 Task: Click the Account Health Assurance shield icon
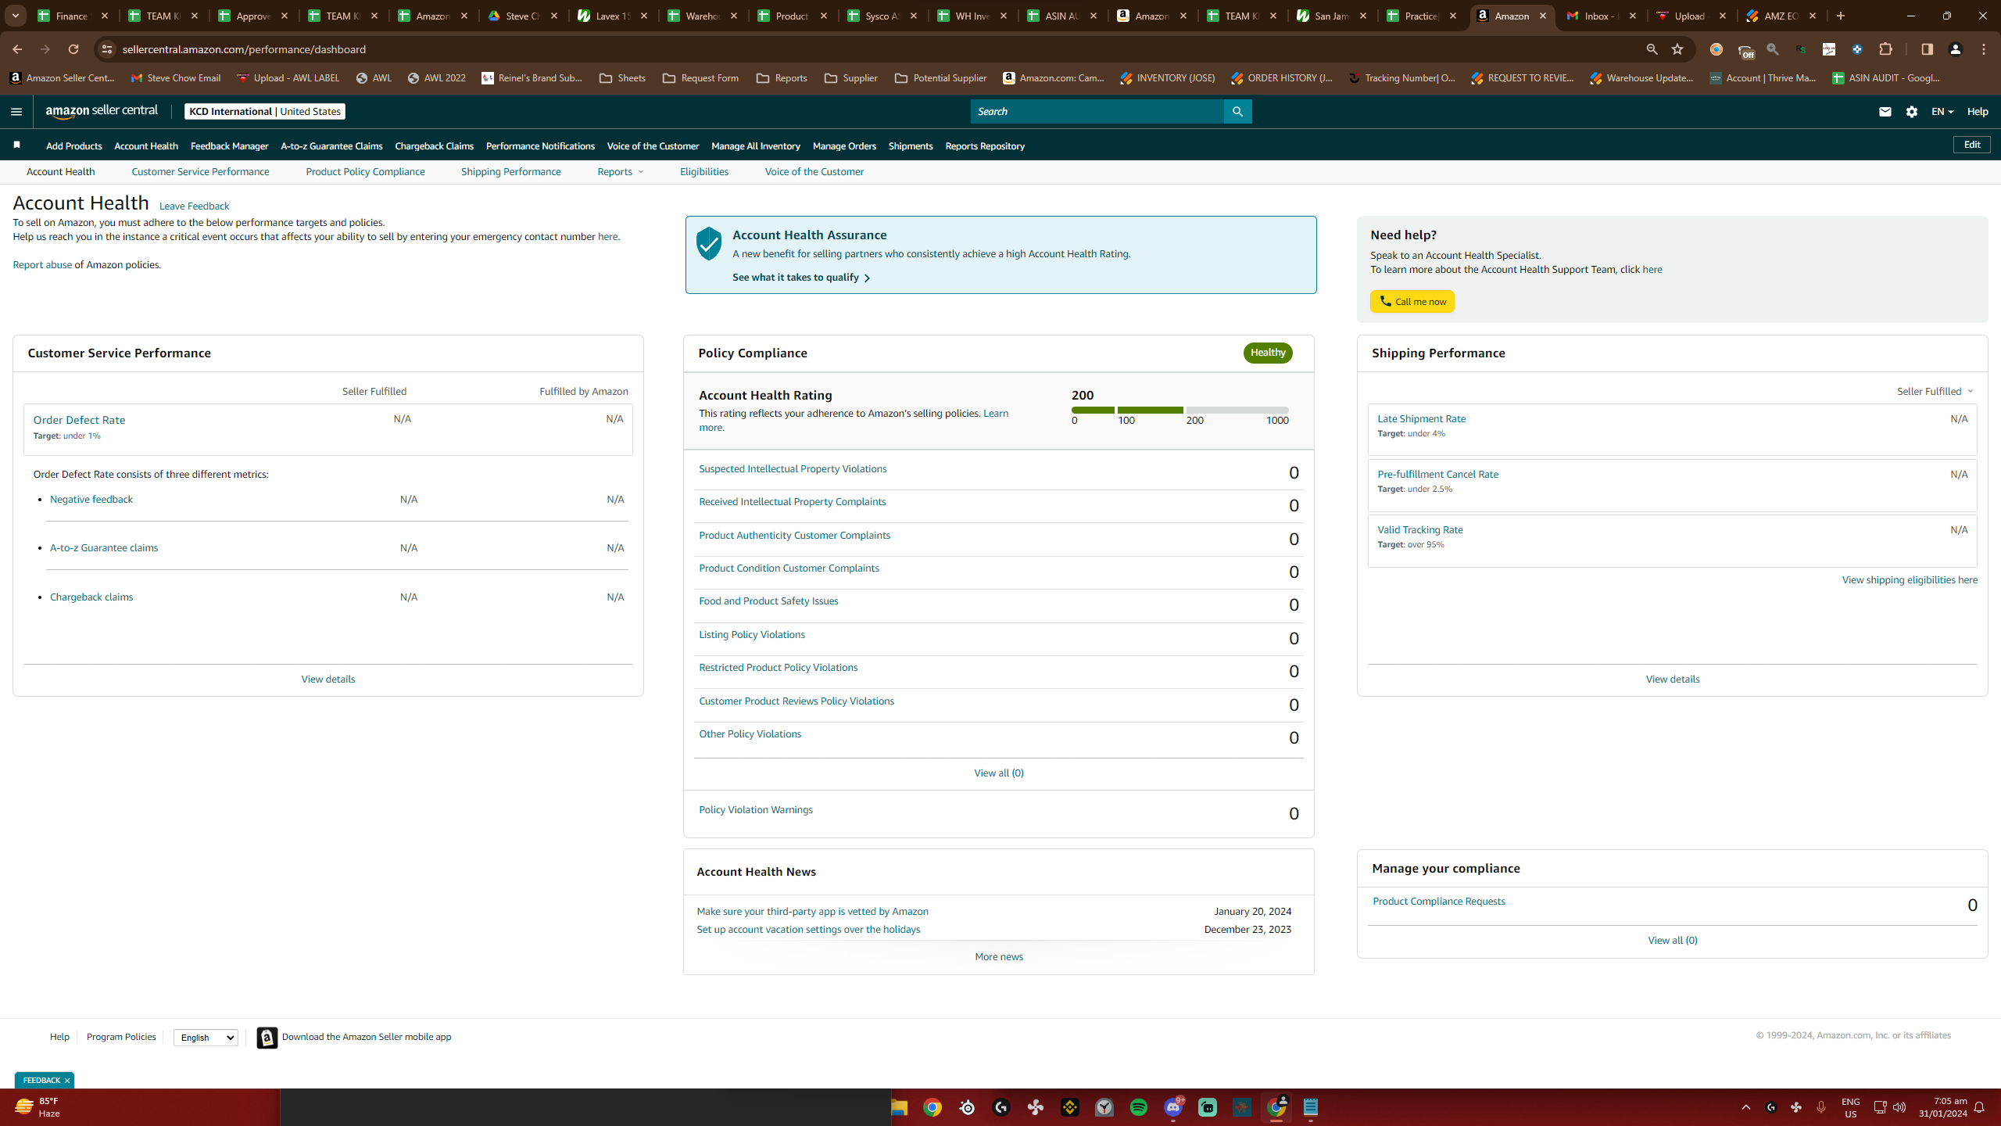pyautogui.click(x=709, y=244)
